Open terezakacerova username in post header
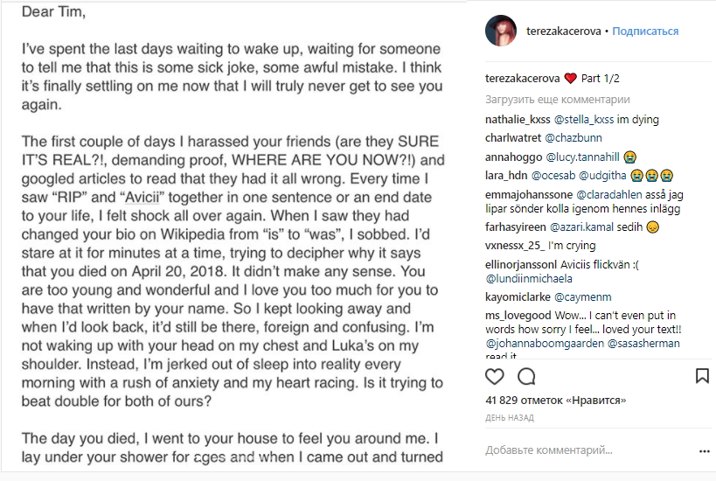This screenshot has width=716, height=481. click(x=563, y=31)
